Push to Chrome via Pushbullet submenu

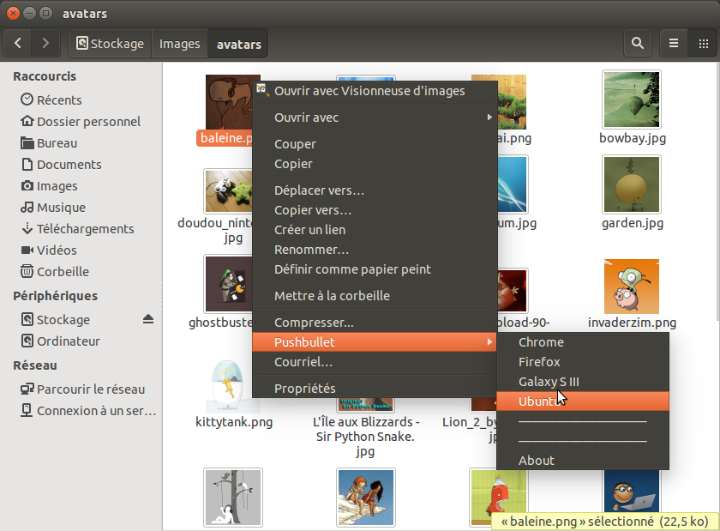pyautogui.click(x=583, y=342)
